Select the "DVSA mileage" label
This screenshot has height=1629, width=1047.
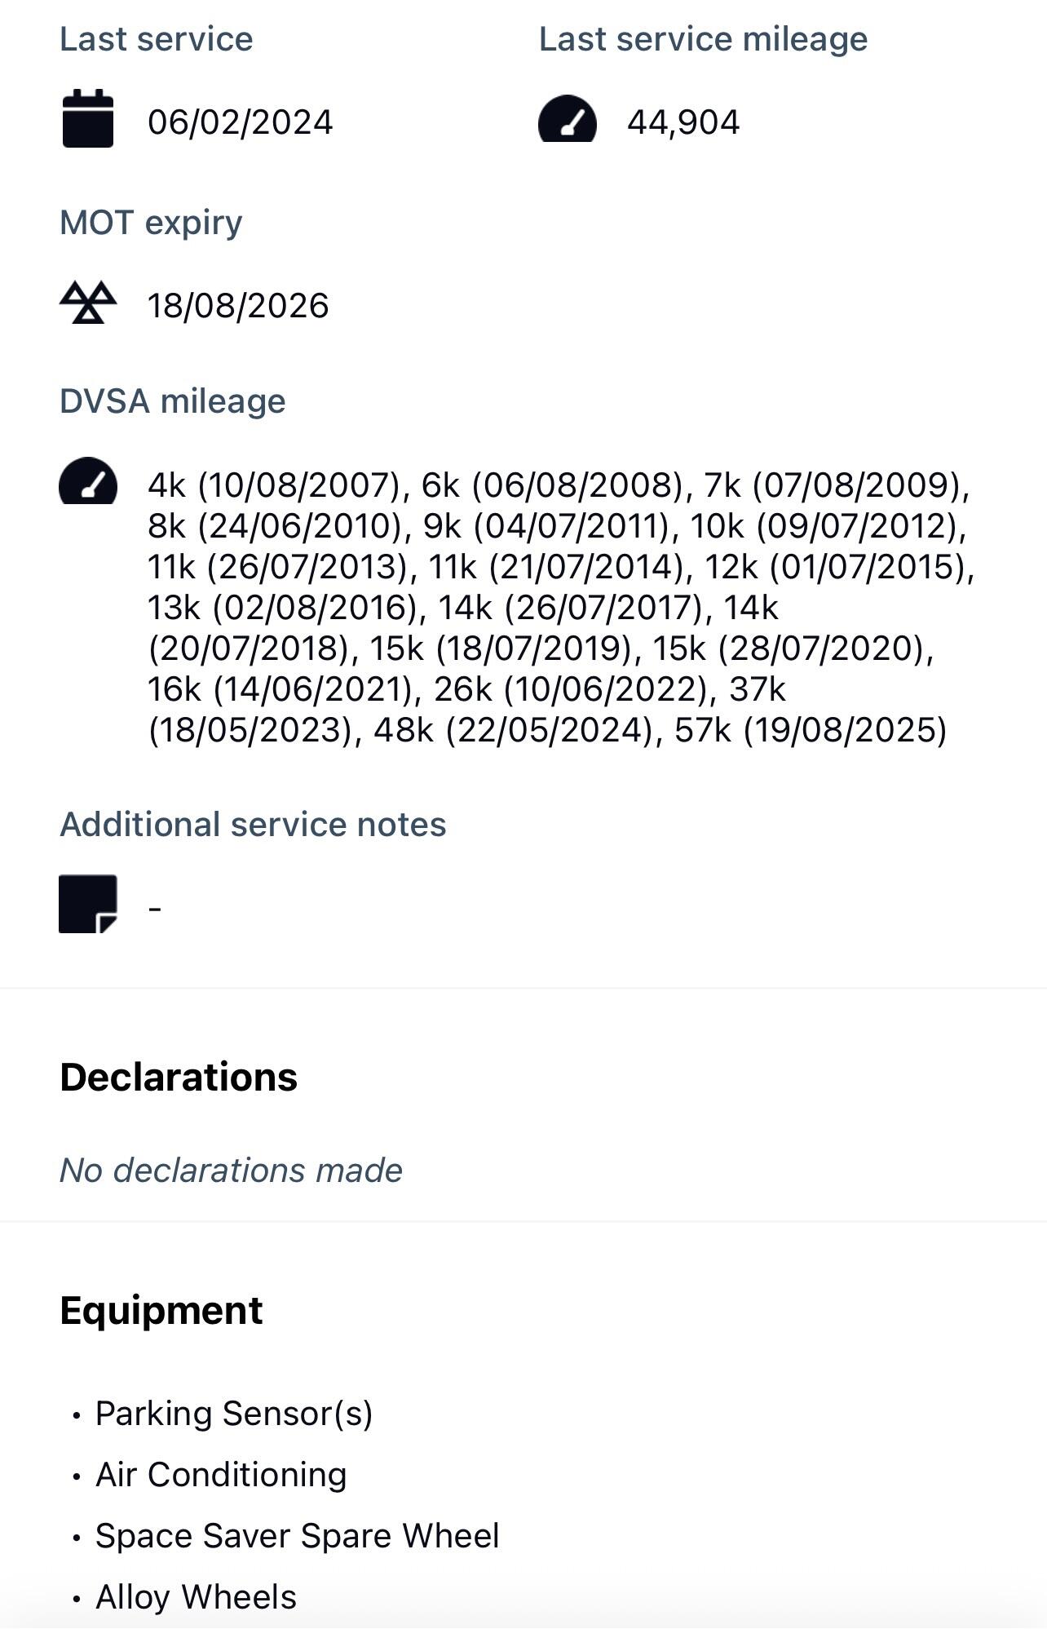[173, 401]
